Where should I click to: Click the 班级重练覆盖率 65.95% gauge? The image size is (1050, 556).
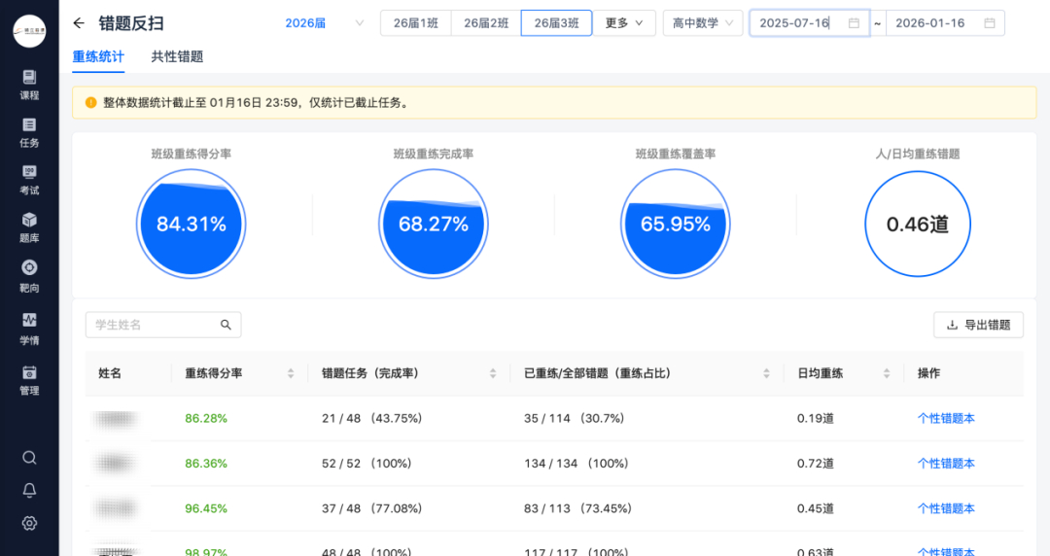(x=675, y=224)
